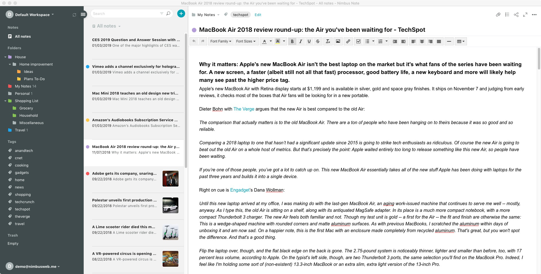
Task: Open the Font Family dropdown
Action: (221, 41)
